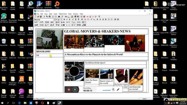Image resolution: width=187 pixels, height=105 pixels.
Task: Click the Edge browser taskbar icon
Action: 19,103
